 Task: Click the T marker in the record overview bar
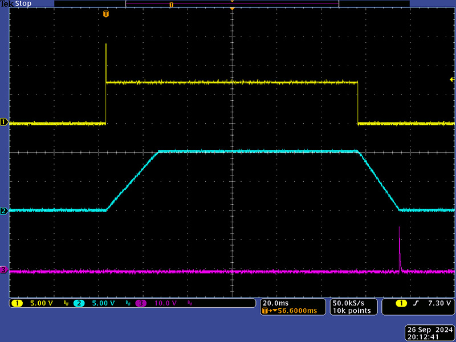click(171, 4)
